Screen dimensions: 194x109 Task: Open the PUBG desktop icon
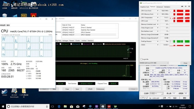coord(24,15)
